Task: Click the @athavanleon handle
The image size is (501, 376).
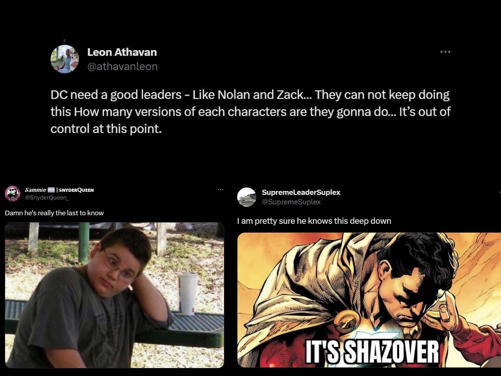Action: coord(122,66)
